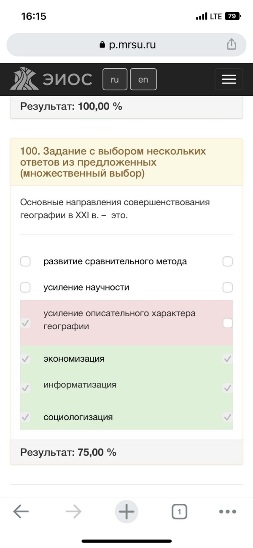Tap the browser forward arrow
Image resolution: width=253 pixels, height=548 pixels.
tap(73, 512)
